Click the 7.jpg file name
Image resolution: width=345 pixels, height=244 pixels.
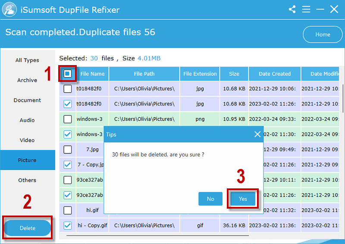(92, 150)
